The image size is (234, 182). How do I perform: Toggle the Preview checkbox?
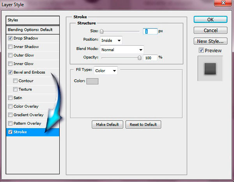pyautogui.click(x=201, y=50)
